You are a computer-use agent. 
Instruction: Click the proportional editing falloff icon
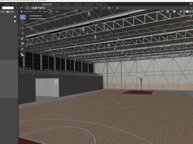[x=121, y=8]
